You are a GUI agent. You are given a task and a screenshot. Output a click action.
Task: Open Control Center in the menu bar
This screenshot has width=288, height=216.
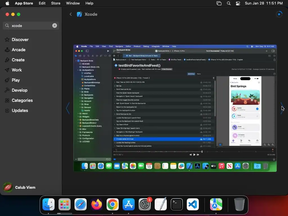[238, 3]
